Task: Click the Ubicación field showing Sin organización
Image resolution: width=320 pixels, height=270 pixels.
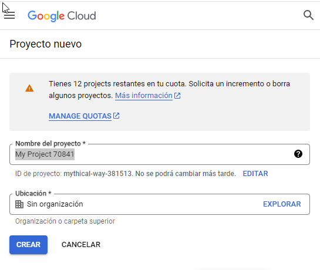Action: tap(160, 204)
